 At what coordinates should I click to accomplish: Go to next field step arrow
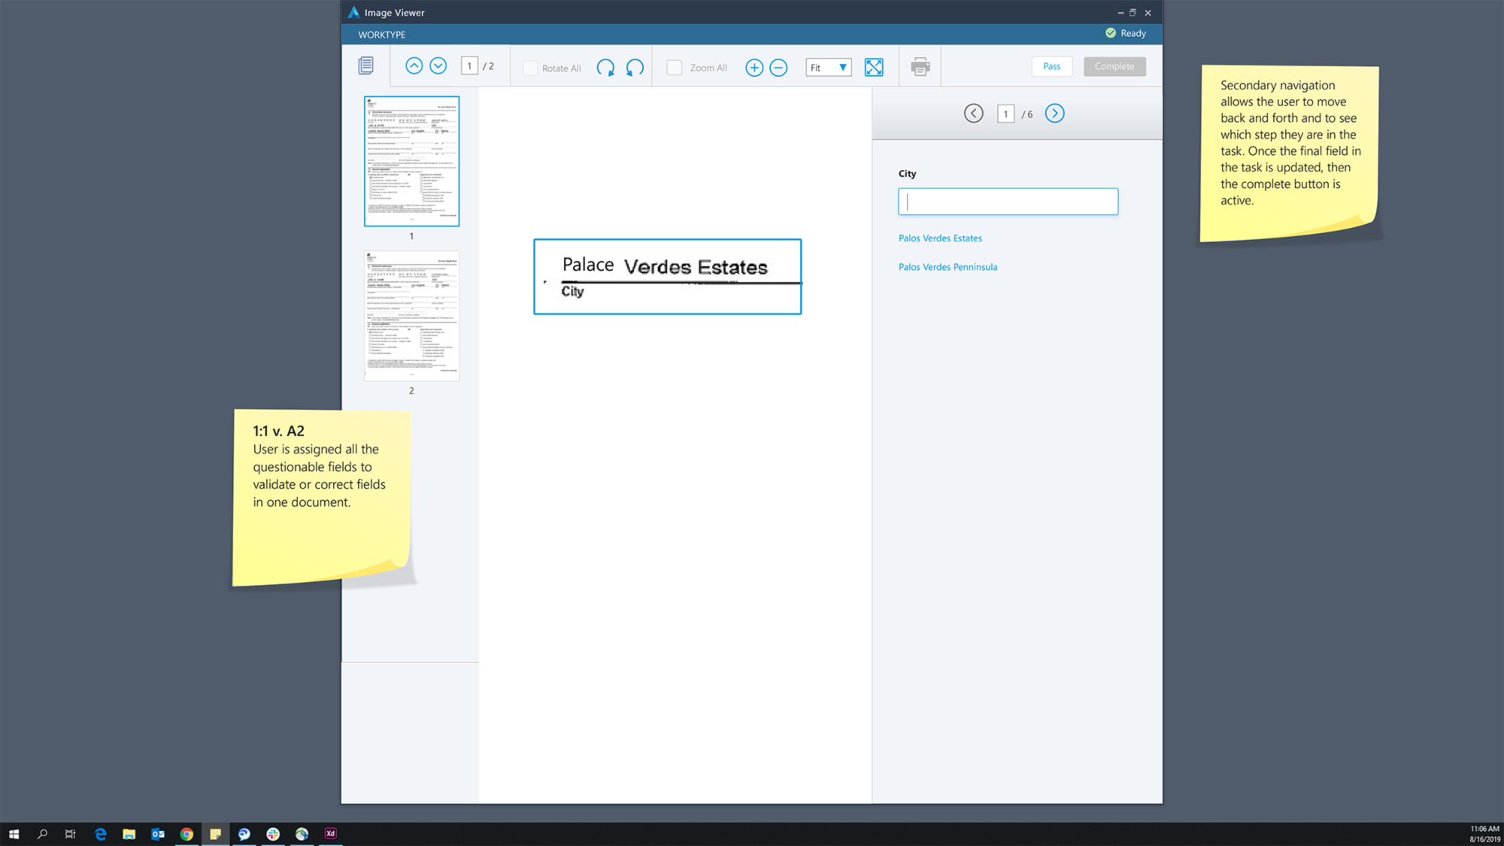(x=1054, y=114)
